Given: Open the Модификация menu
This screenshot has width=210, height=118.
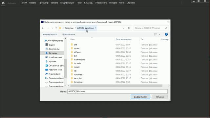Looking at the screenshot, I should point(67,3).
